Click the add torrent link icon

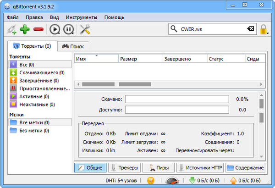[11, 30]
